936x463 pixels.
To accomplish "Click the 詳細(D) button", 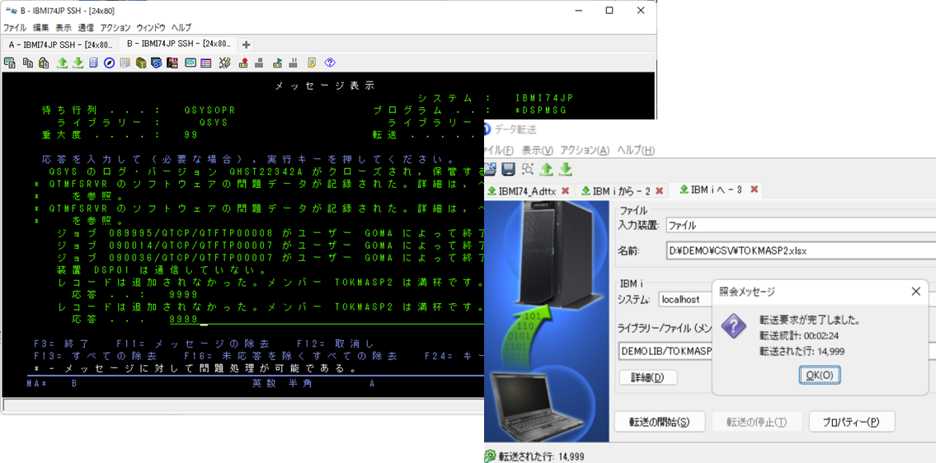I will pyautogui.click(x=647, y=377).
